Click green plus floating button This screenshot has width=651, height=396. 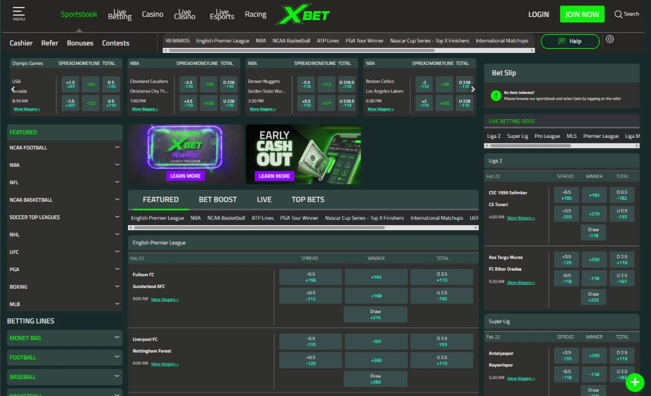(x=635, y=382)
